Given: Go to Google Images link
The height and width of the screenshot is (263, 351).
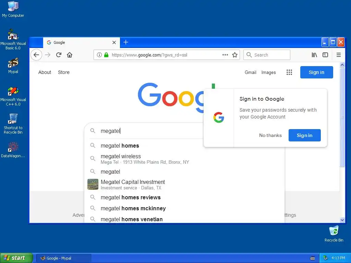Looking at the screenshot, I should tap(268, 72).
